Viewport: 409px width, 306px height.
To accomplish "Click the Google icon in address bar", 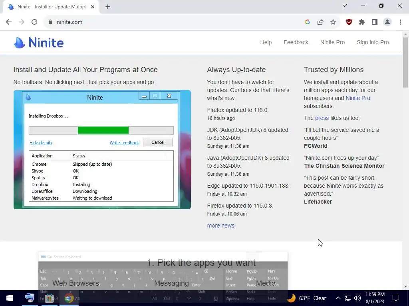I will click(308, 22).
